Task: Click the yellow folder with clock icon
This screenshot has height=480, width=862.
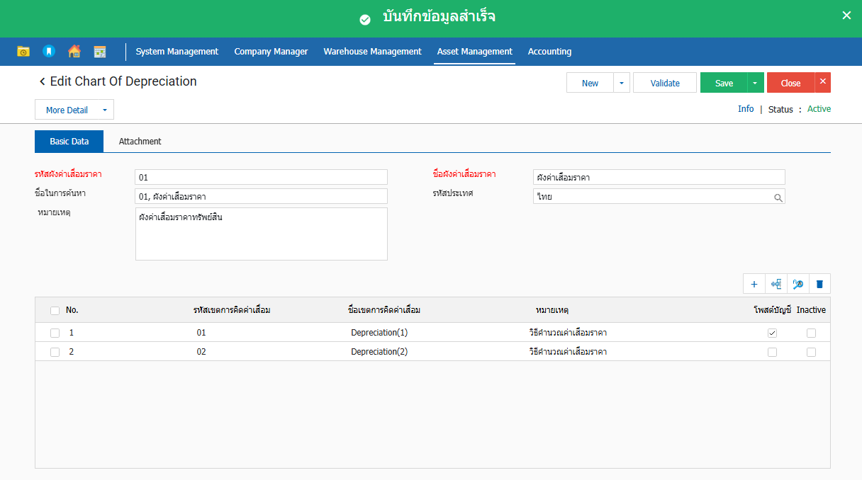Action: [x=23, y=52]
